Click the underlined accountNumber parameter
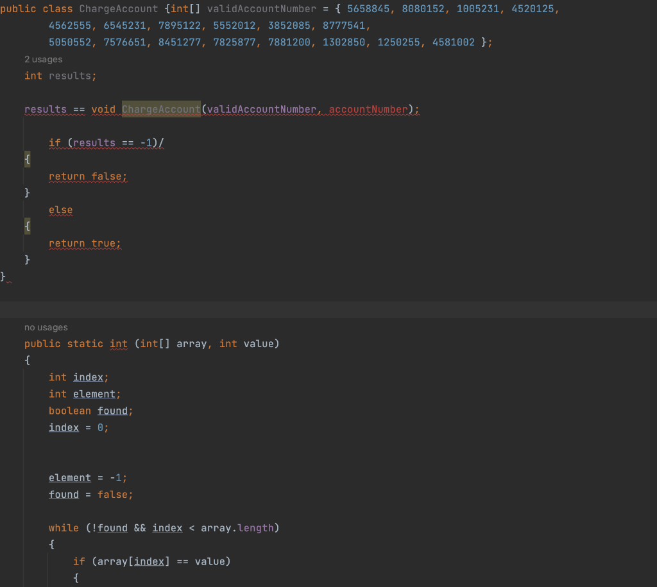Viewport: 657px width, 587px height. (369, 109)
